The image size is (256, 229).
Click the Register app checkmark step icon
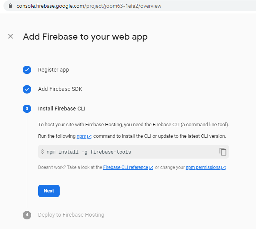pos(27,70)
